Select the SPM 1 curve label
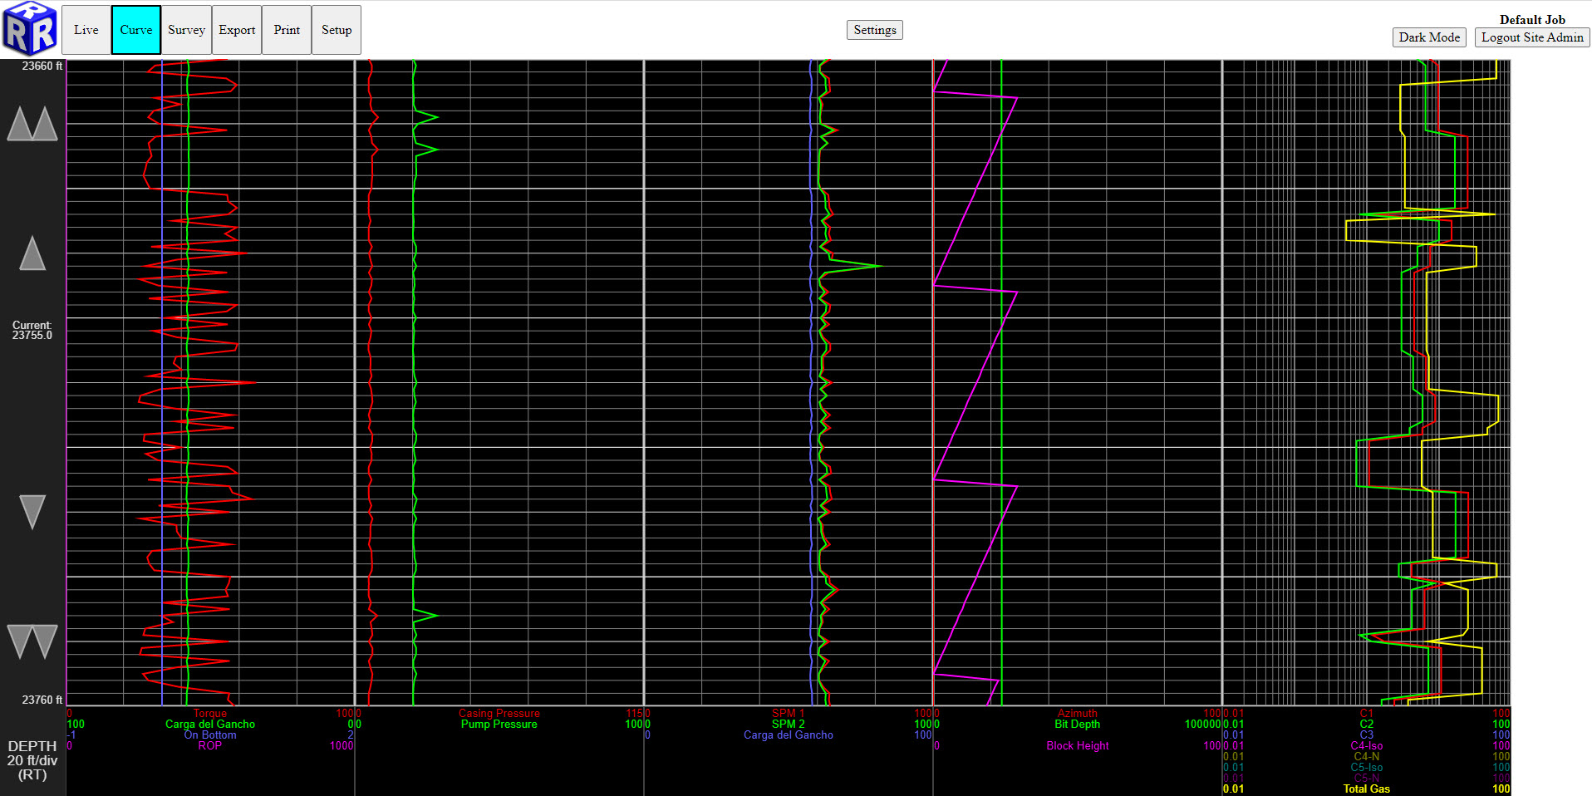 click(789, 713)
